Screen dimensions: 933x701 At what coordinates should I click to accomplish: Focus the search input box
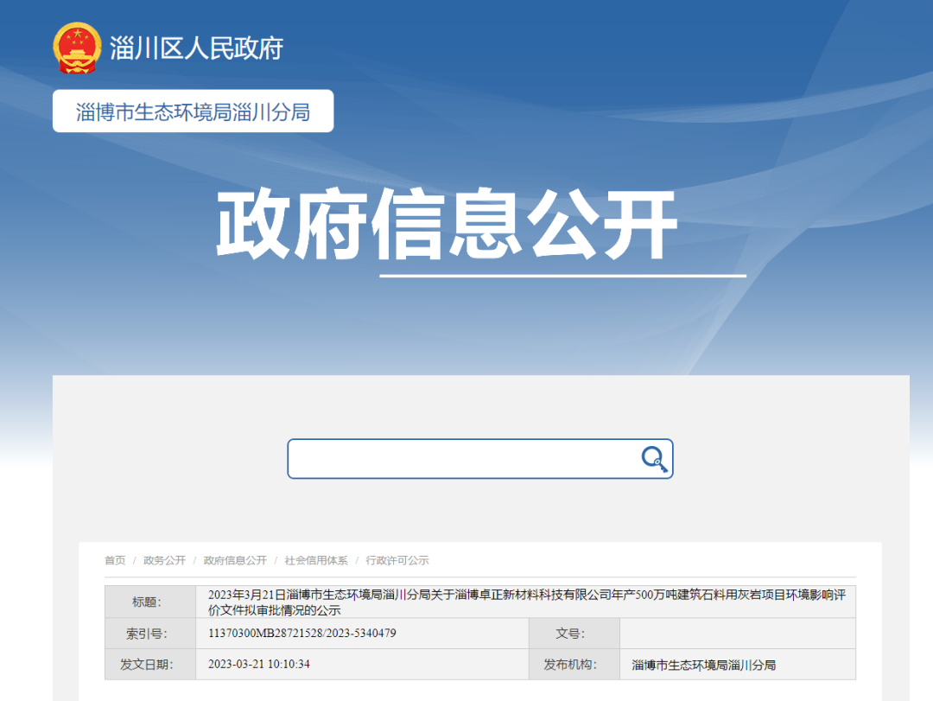tap(462, 459)
